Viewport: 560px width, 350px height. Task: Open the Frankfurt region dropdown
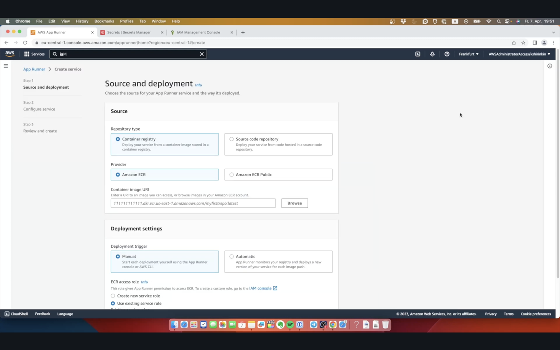[469, 54]
